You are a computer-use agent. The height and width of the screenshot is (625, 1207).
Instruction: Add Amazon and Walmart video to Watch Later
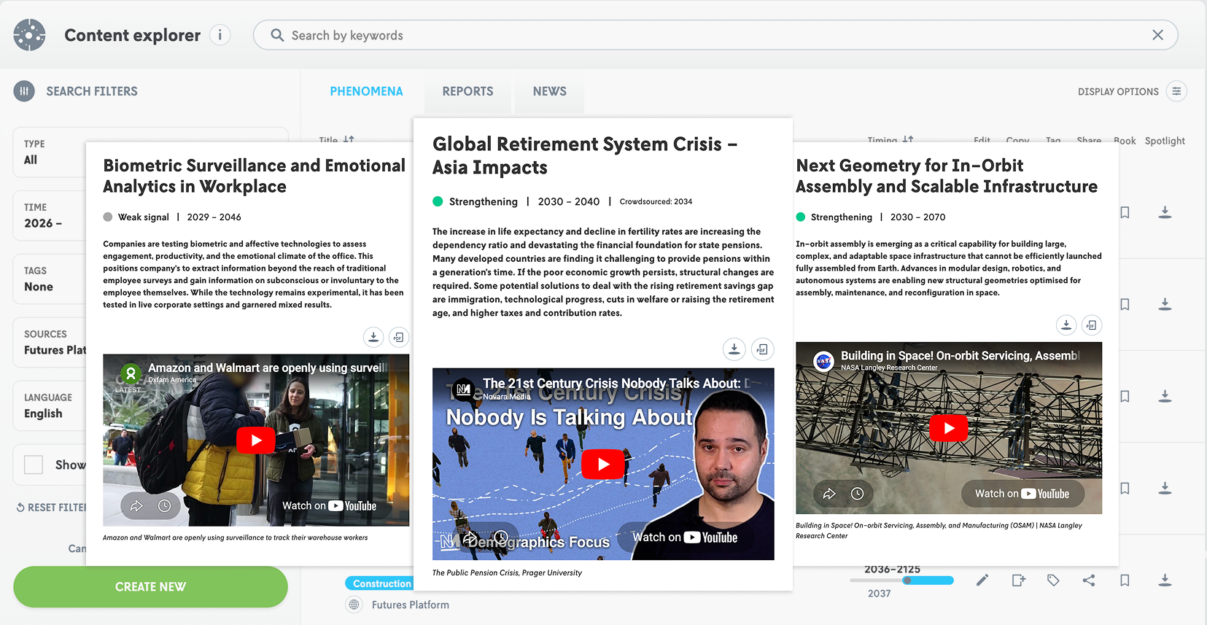click(165, 505)
